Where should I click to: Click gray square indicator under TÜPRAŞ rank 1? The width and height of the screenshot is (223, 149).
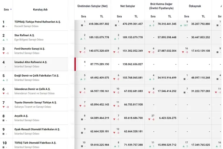(4, 26)
